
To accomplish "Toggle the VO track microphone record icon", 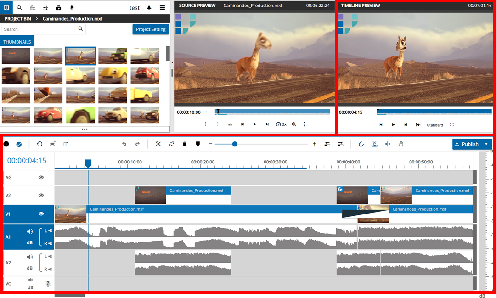I will (x=47, y=283).
